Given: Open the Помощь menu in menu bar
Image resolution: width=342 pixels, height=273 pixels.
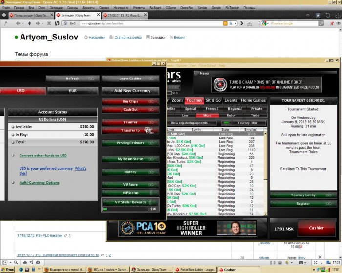Looking at the screenshot, I should tap(249, 8).
